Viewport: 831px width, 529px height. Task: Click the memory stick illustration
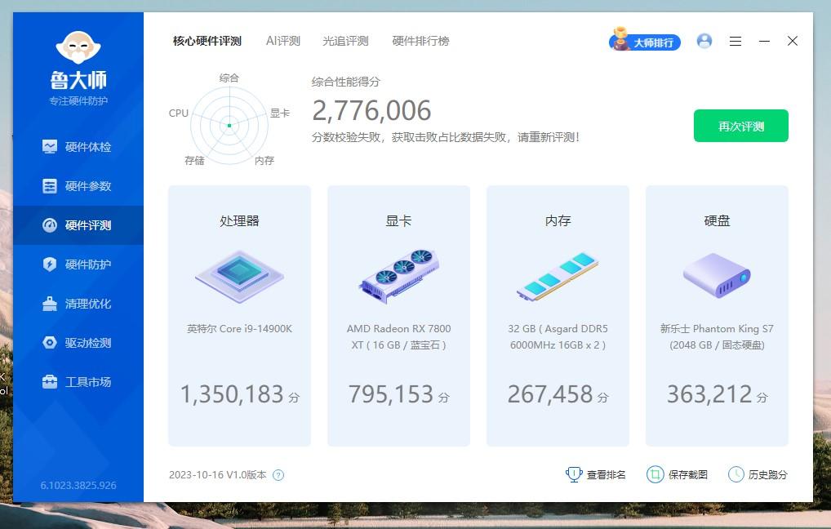[558, 276]
